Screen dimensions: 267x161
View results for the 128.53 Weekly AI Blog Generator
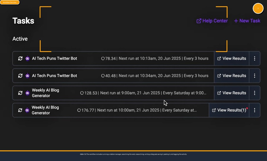(232, 93)
